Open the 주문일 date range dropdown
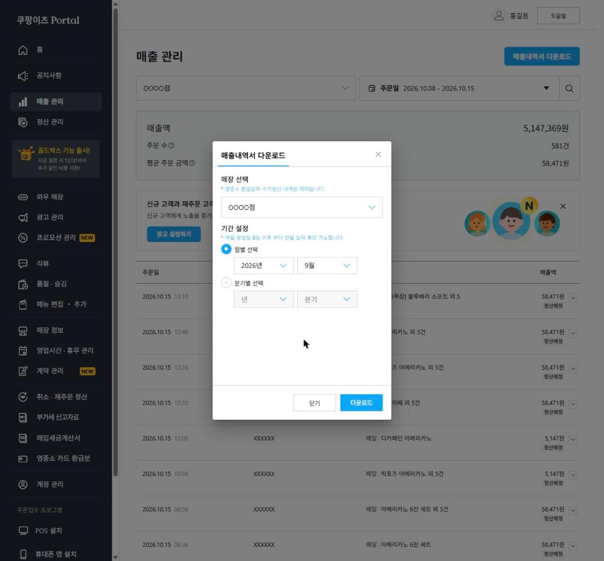The image size is (604, 561). click(x=459, y=89)
